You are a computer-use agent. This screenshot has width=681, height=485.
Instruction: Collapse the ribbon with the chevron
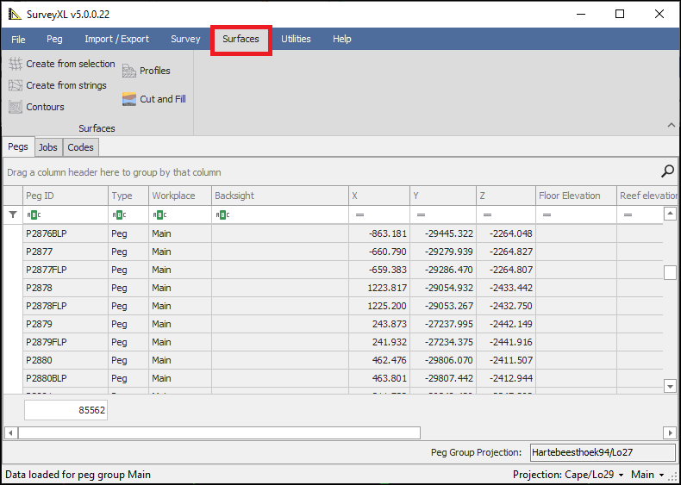[671, 126]
